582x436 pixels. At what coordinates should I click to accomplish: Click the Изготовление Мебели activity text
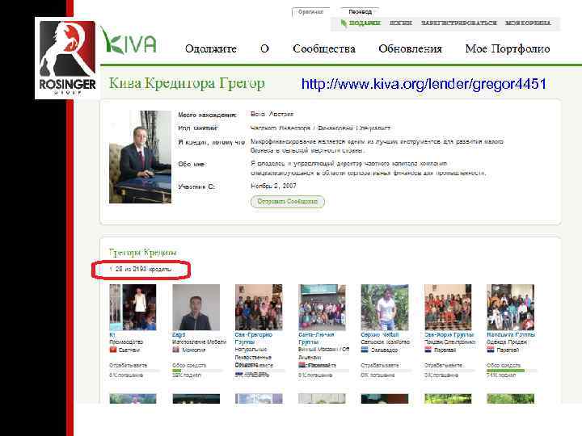(x=200, y=342)
